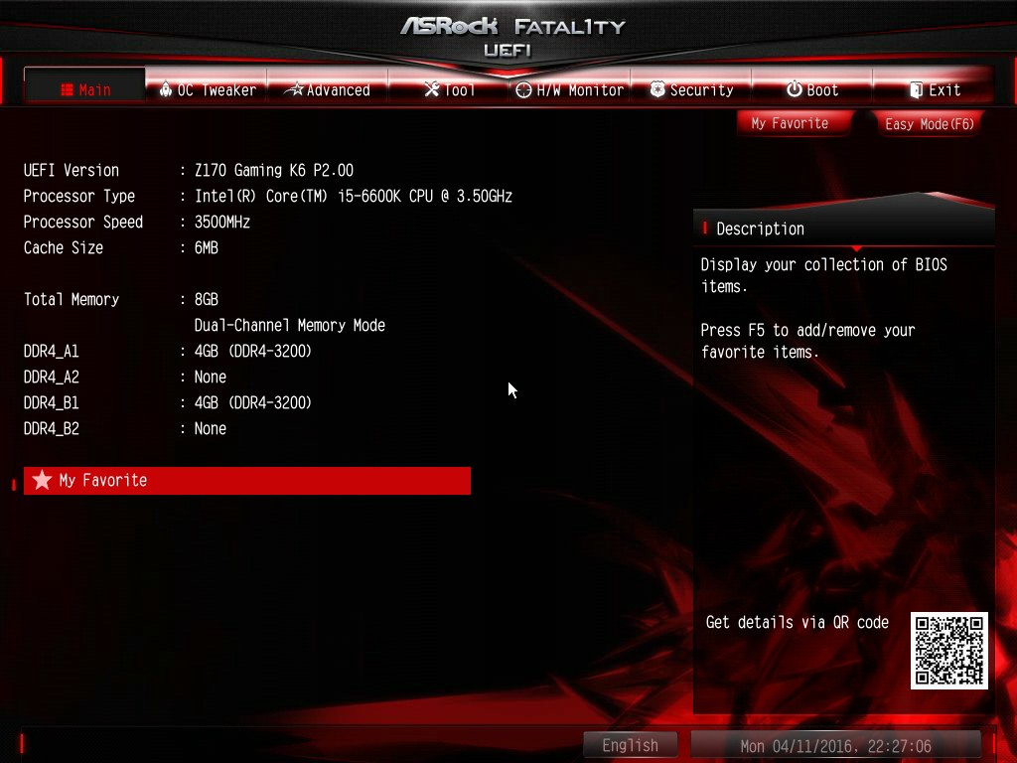1017x763 pixels.
Task: Open the Boot tab
Action: 812,89
